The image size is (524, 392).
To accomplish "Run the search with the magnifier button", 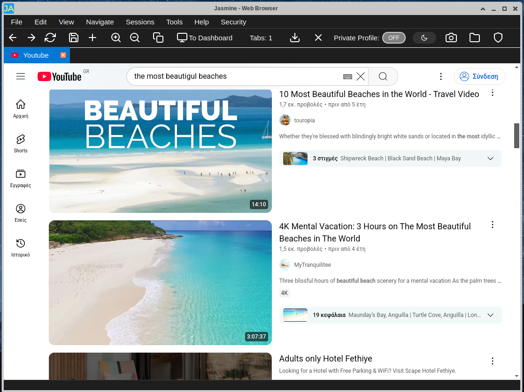I will (x=383, y=76).
